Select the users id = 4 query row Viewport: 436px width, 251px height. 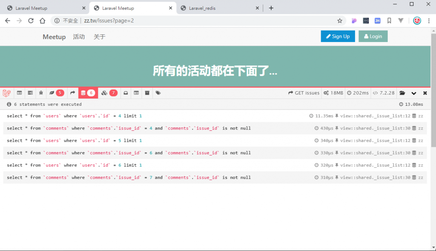(x=215, y=116)
